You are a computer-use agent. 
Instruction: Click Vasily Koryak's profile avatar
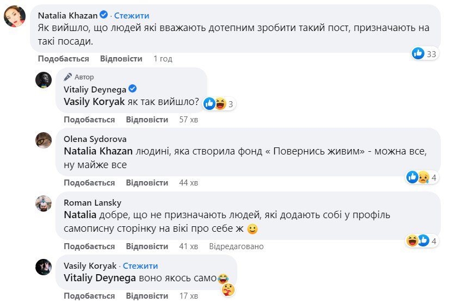pyautogui.click(x=44, y=267)
